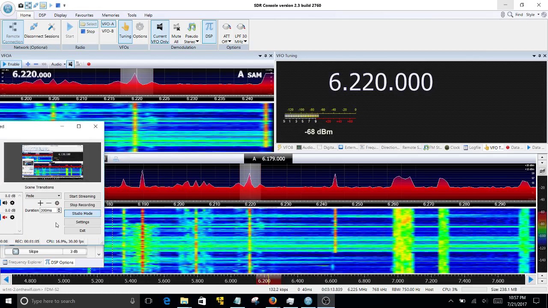Image resolution: width=548 pixels, height=308 pixels.
Task: Open the VFO Tuning panel options arrow
Action: (x=534, y=56)
